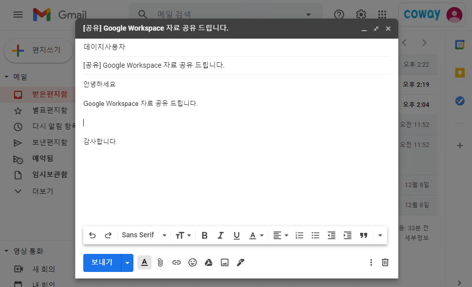The height and width of the screenshot is (287, 472).
Task: Toggle bold formatting
Action: coord(205,235)
